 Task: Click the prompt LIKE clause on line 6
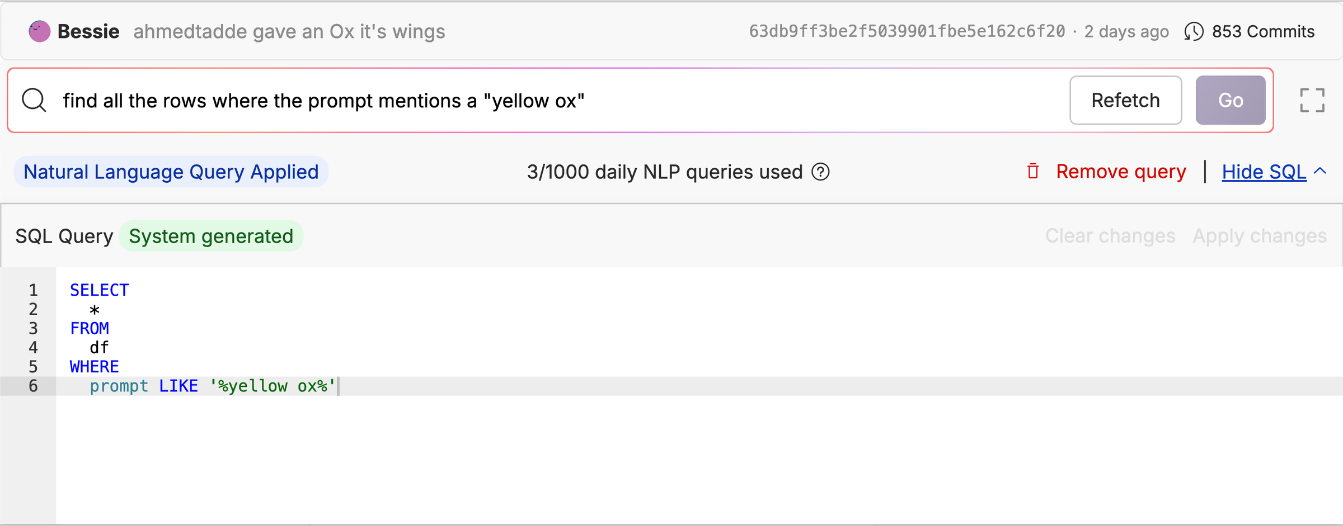[213, 386]
